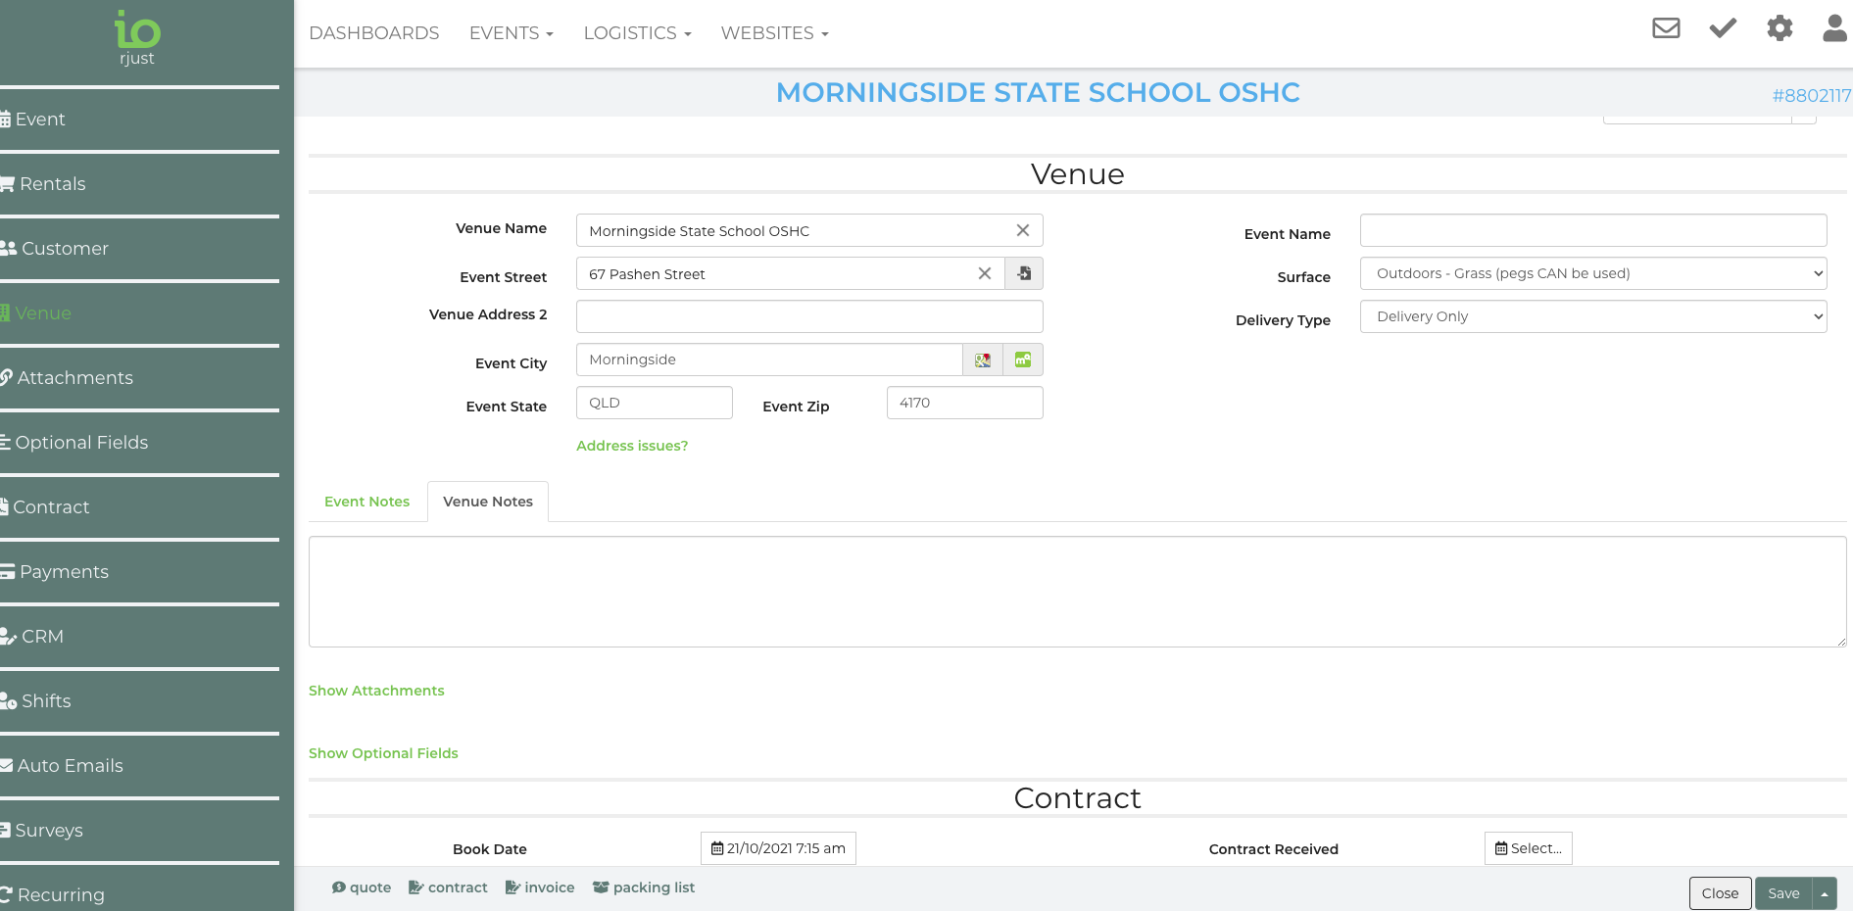Click the copy address icon beside Event Street
The image size is (1853, 911).
pyautogui.click(x=1024, y=274)
